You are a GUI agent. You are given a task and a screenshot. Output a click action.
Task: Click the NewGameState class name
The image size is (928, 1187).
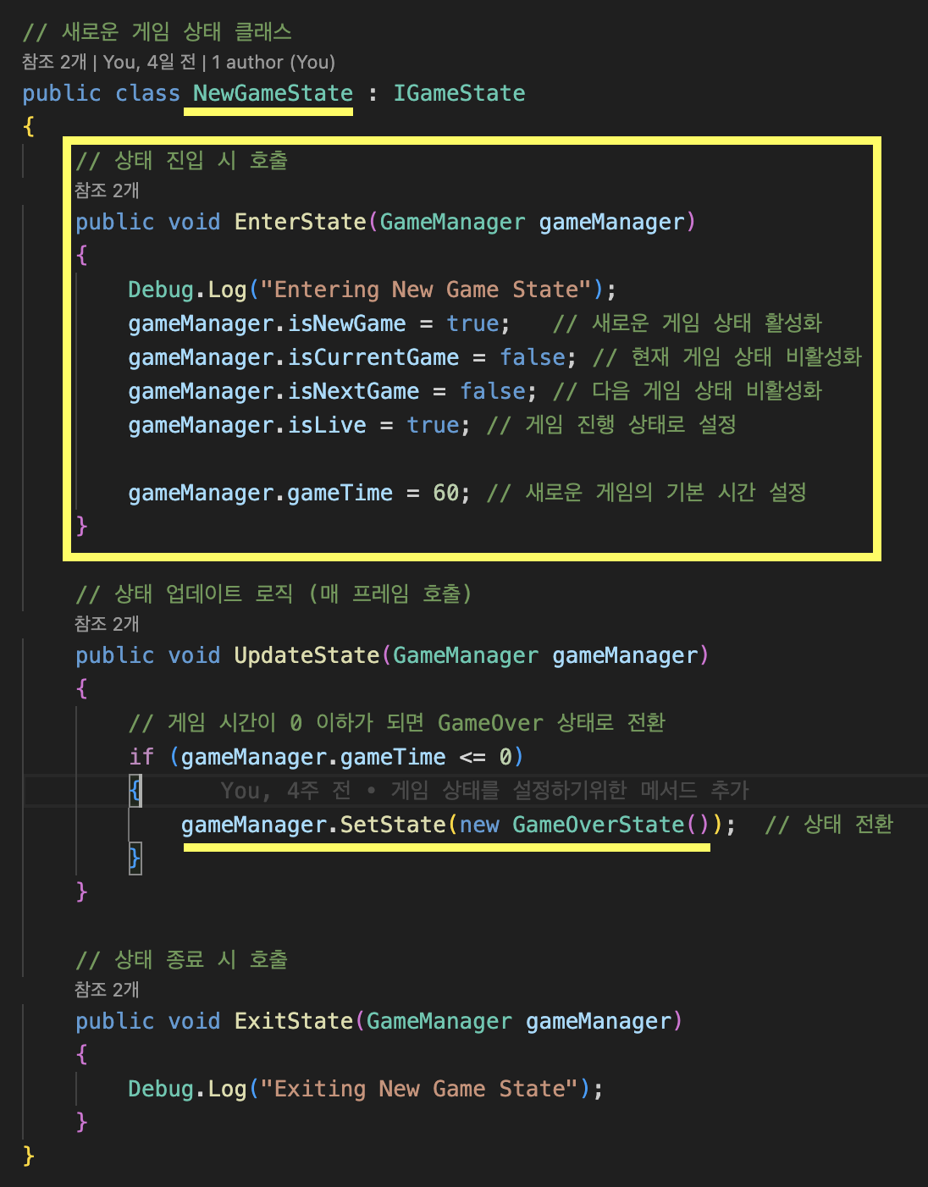pyautogui.click(x=273, y=93)
